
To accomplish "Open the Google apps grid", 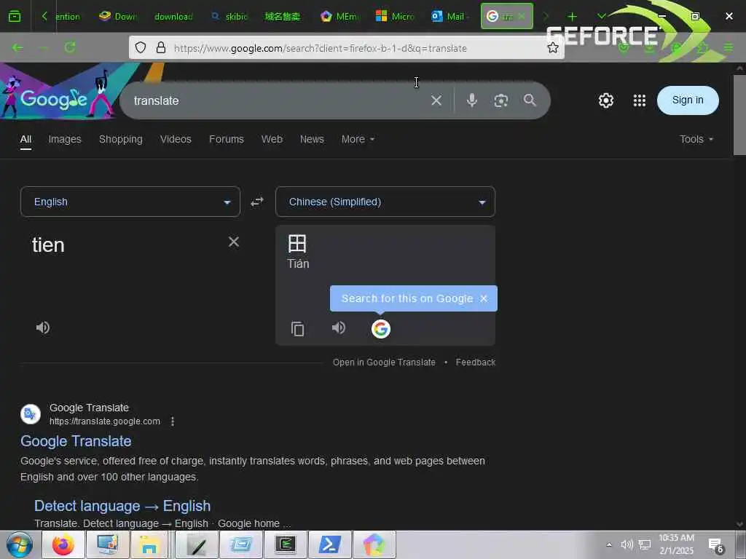I will coord(640,100).
